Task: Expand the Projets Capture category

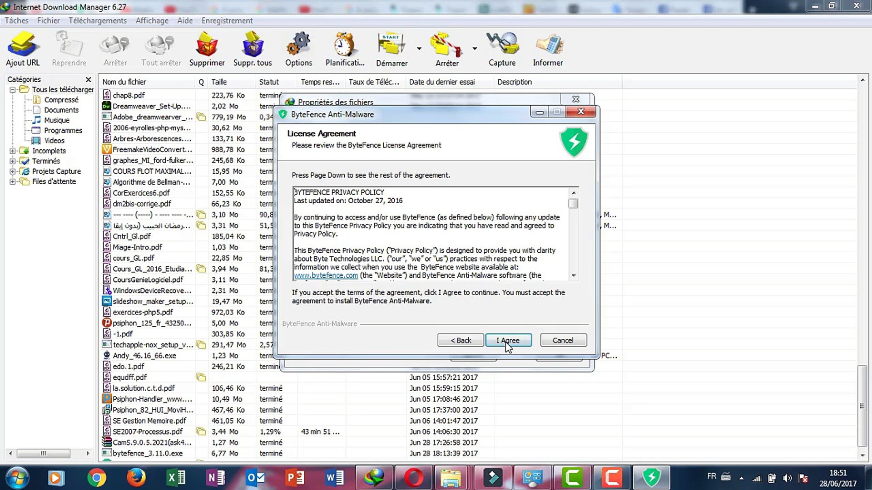Action: click(13, 171)
